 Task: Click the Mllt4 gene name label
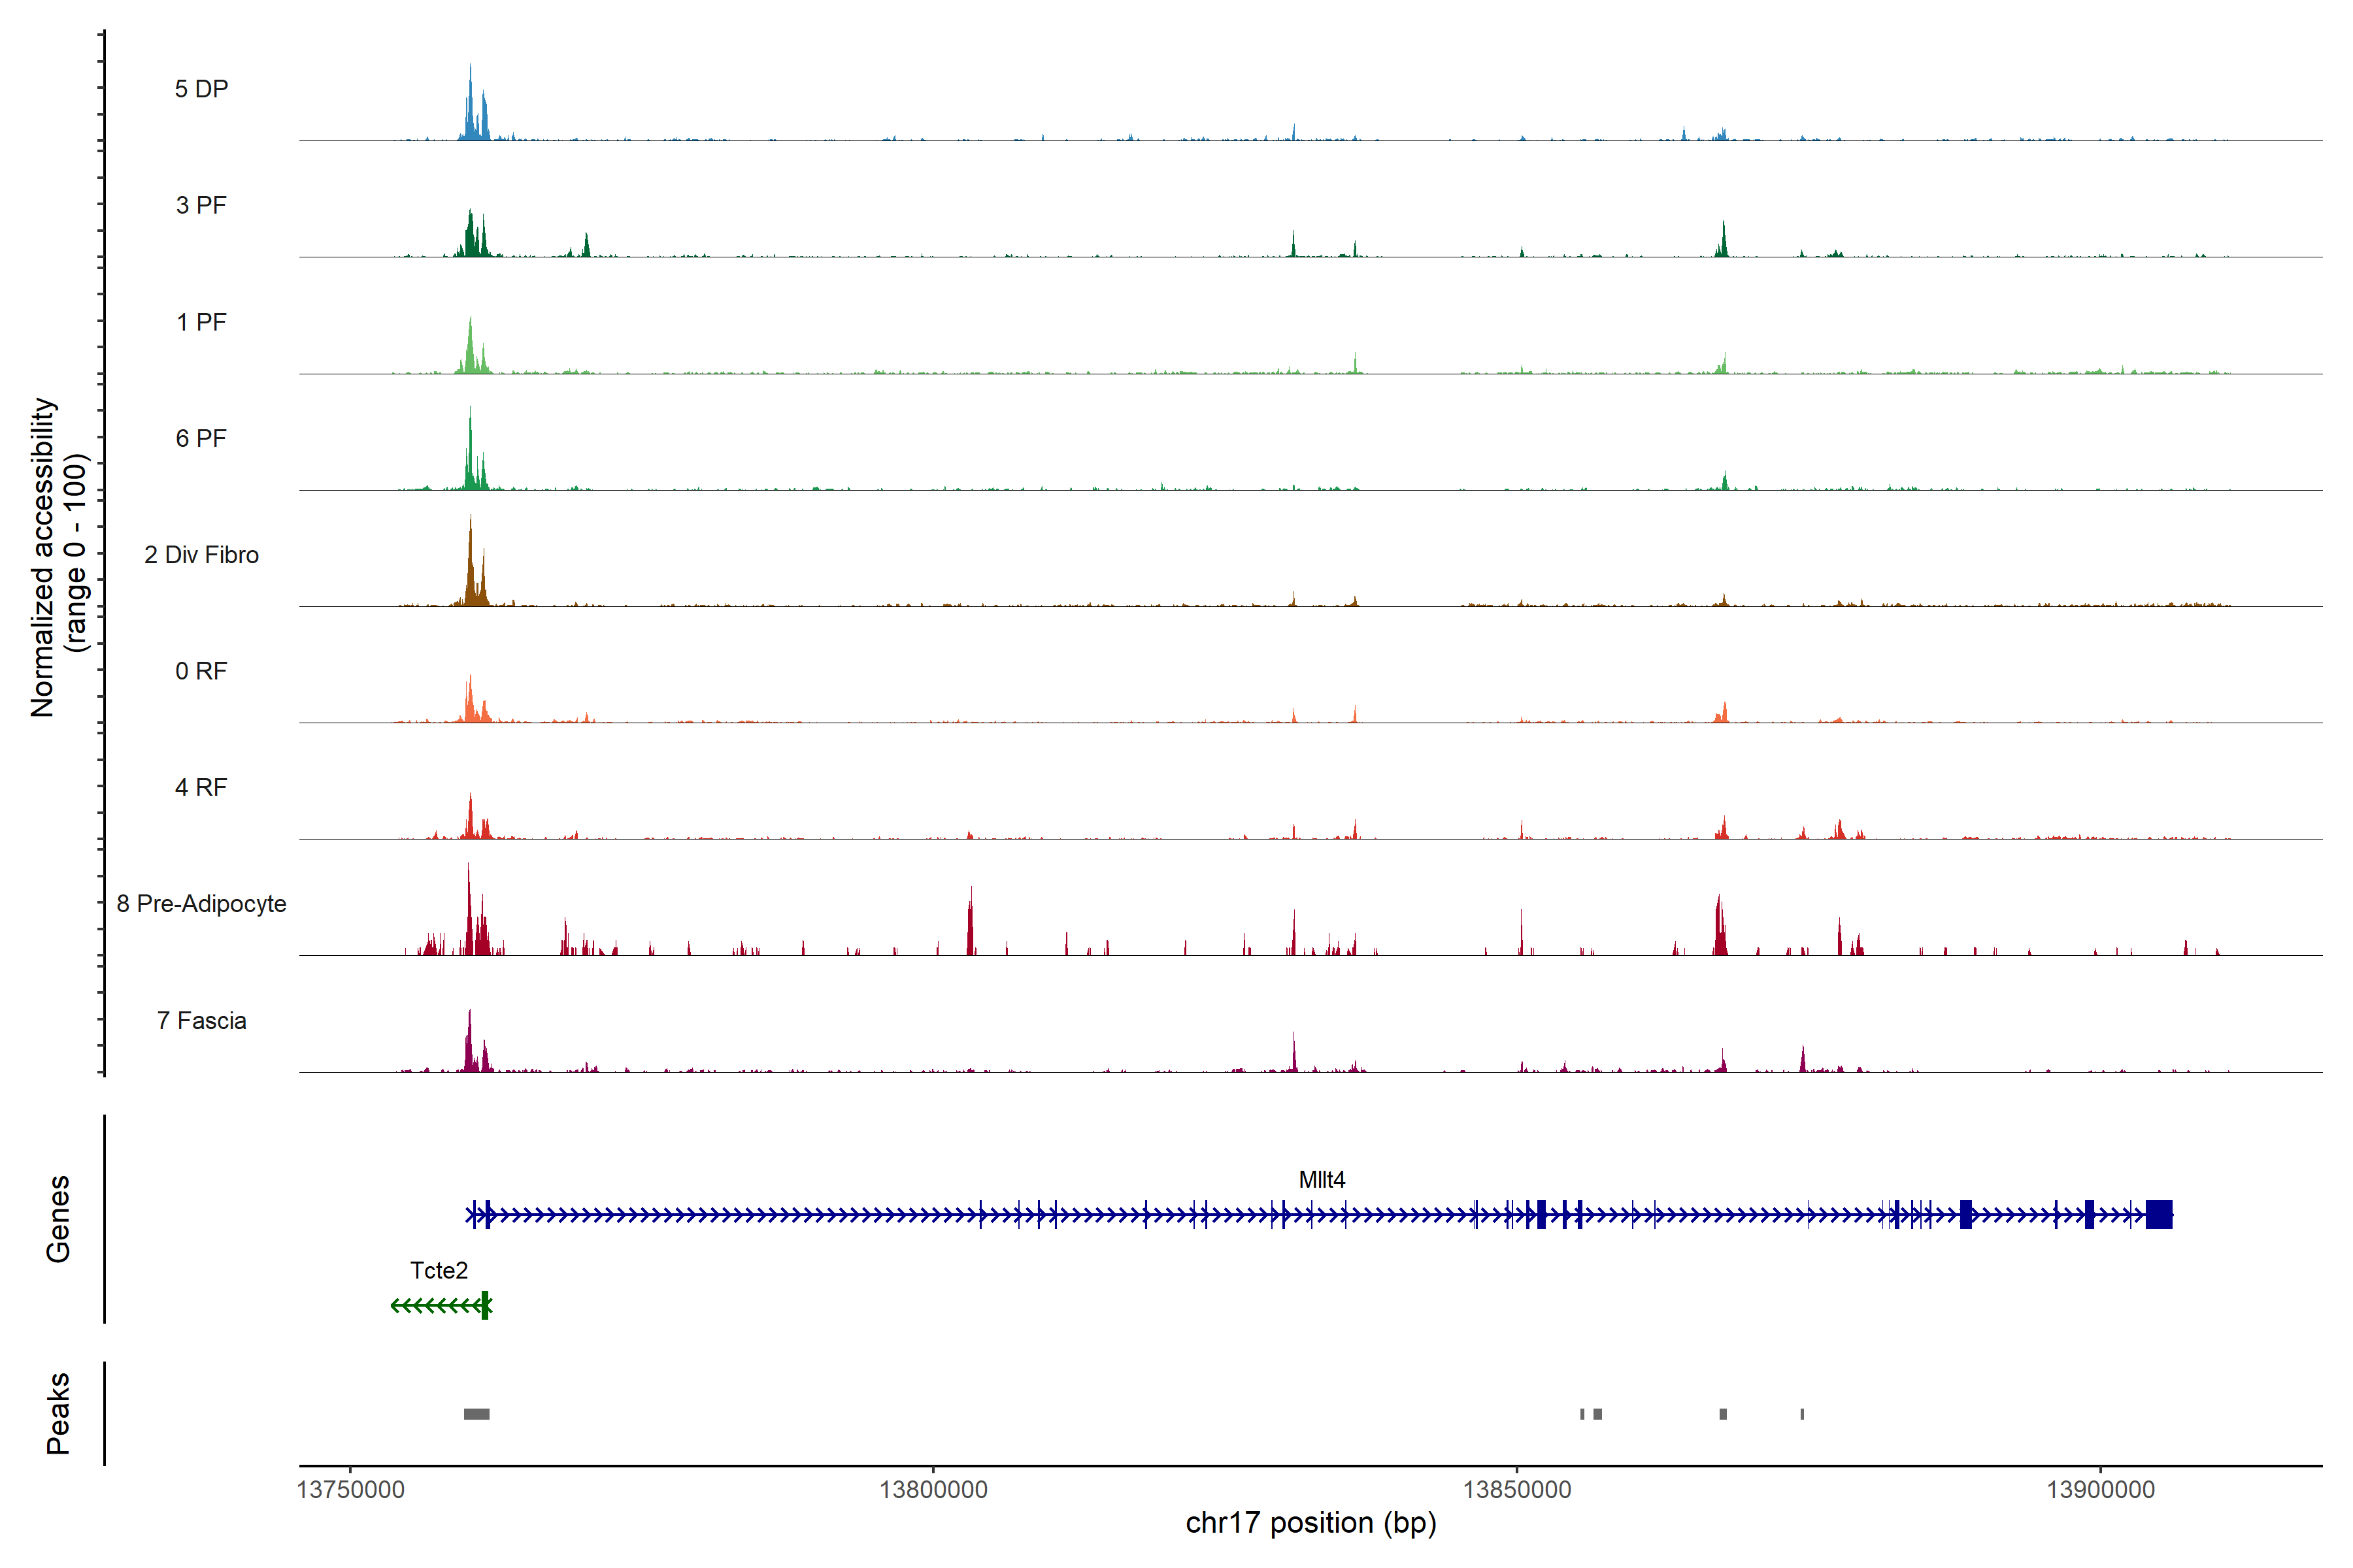tap(1322, 1180)
